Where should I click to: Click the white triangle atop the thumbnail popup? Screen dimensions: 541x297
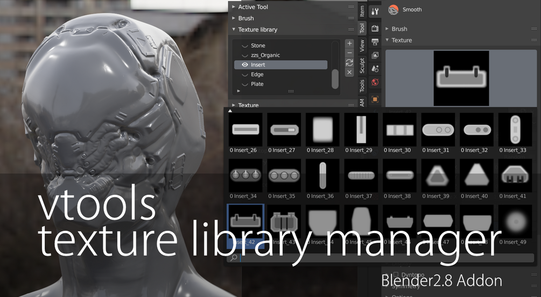tap(230, 111)
